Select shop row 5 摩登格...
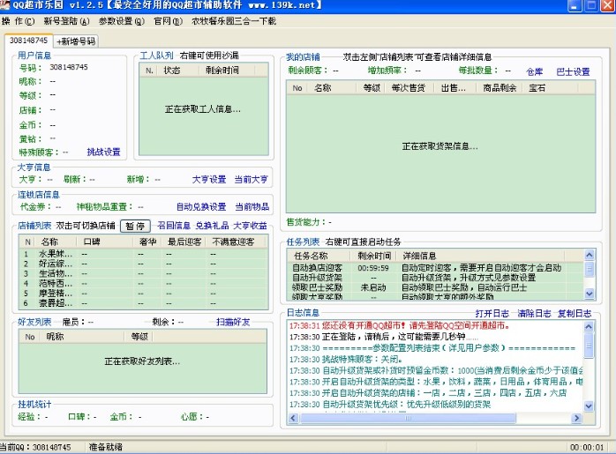The image size is (616, 454). 143,294
